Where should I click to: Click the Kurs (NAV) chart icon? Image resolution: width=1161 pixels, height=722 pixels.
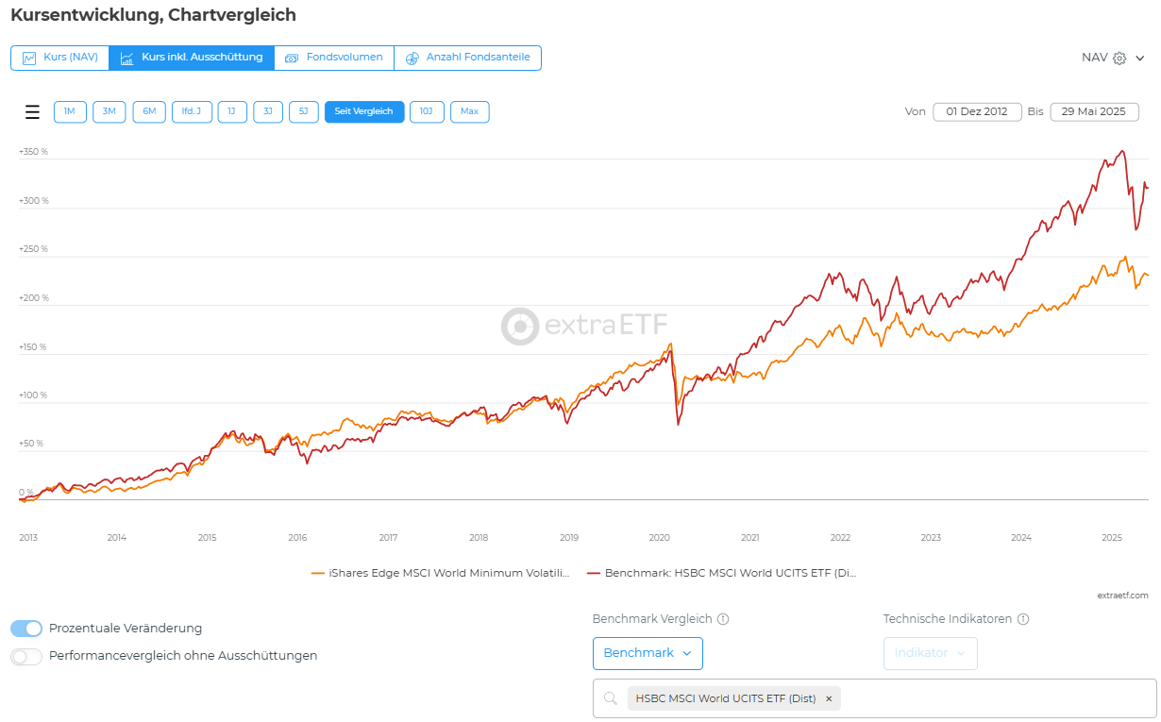pos(29,58)
